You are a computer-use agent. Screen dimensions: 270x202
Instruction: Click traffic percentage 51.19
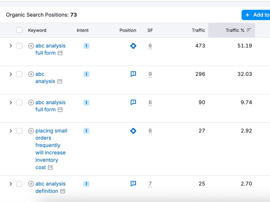tap(245, 46)
